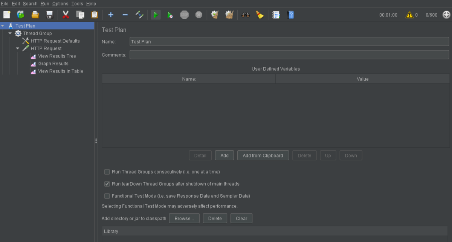452x242 pixels.
Task: Select Thread Group label in tree
Action: (x=38, y=33)
